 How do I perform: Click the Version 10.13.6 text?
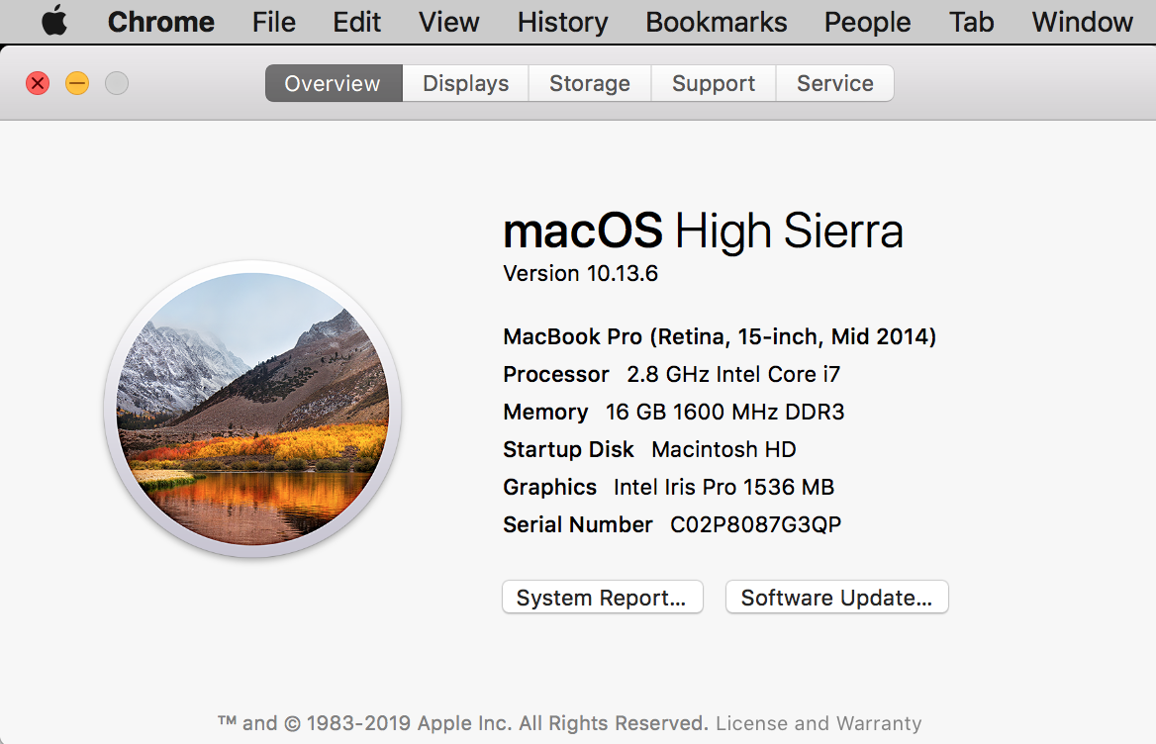coord(580,273)
